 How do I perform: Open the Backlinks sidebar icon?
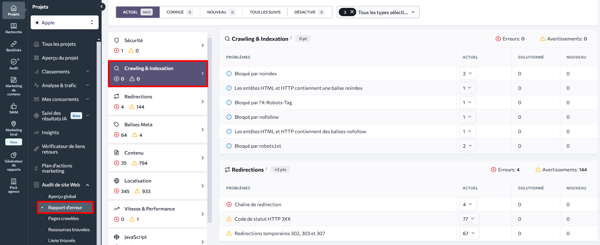coord(14,46)
